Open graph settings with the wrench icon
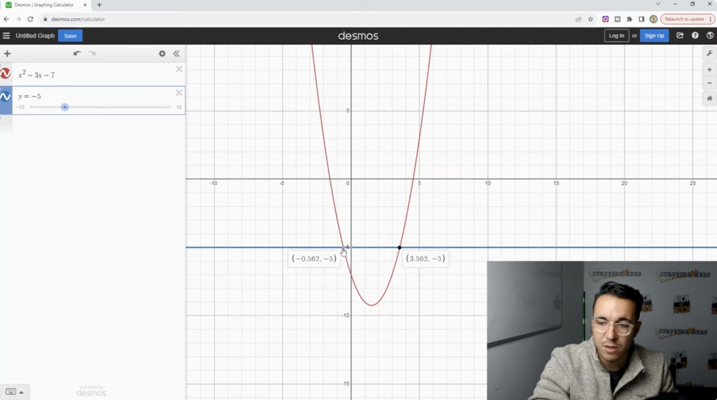717x400 pixels. click(710, 53)
